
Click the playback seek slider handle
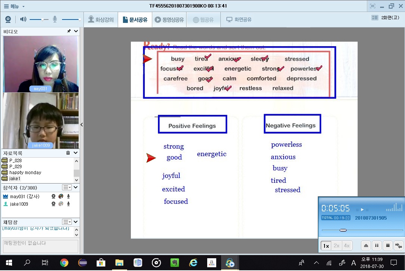[x=343, y=230]
